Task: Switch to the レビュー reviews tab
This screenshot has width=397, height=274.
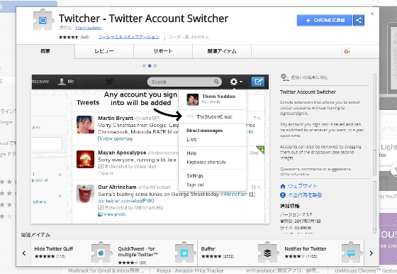Action: (104, 51)
